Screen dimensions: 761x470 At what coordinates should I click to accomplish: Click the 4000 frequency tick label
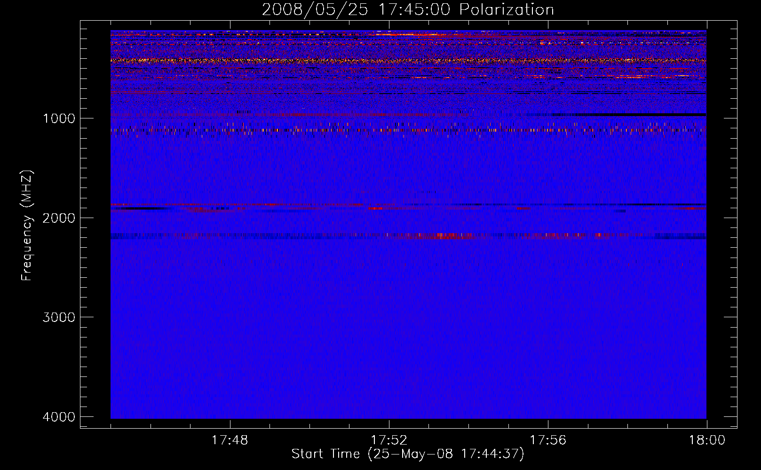tap(59, 417)
